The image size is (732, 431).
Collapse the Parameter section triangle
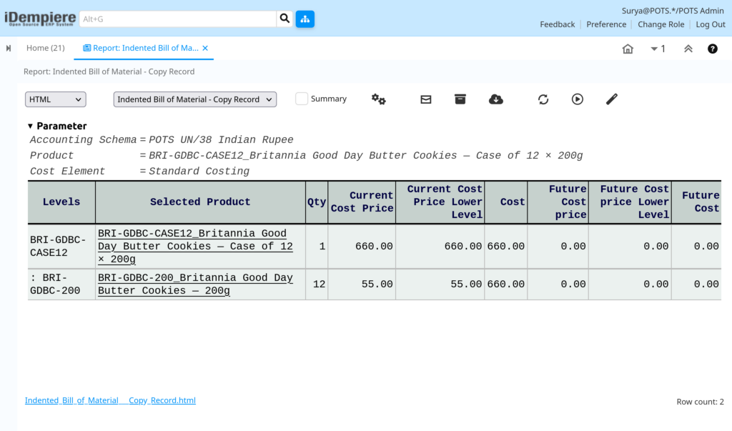coord(30,126)
